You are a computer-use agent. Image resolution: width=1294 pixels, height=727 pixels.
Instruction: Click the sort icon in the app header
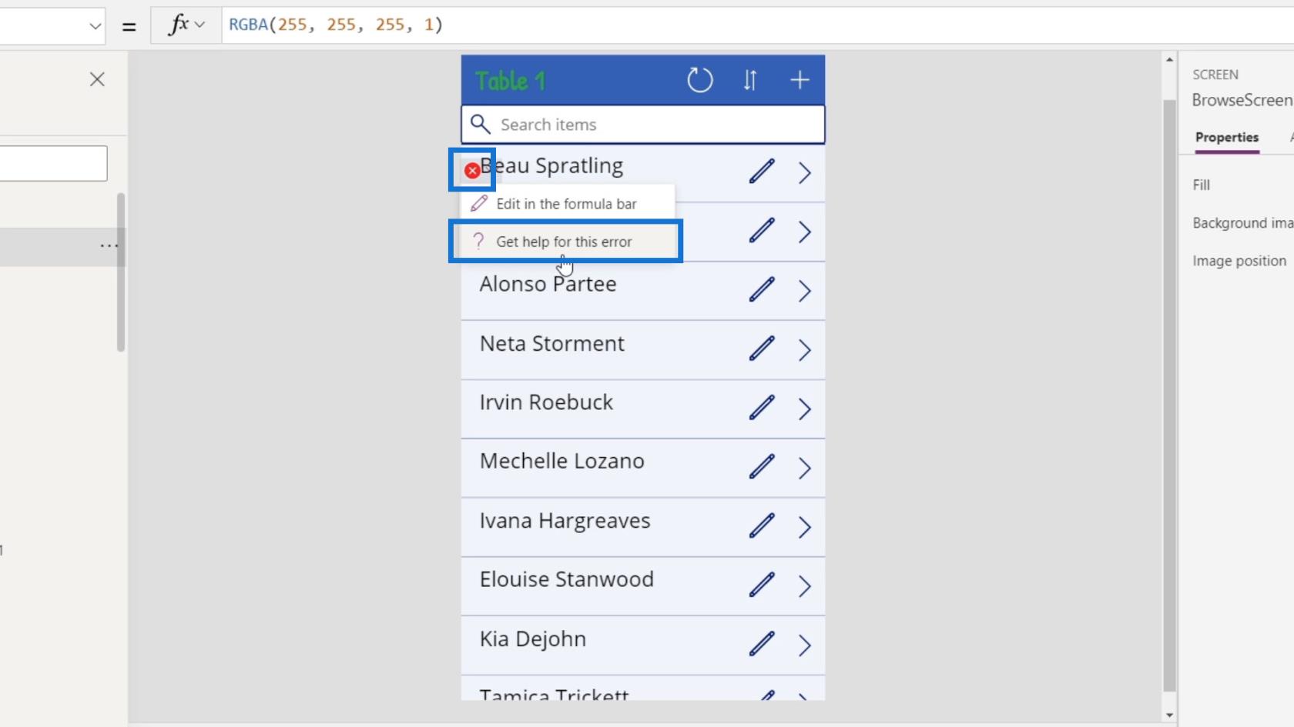tap(750, 80)
